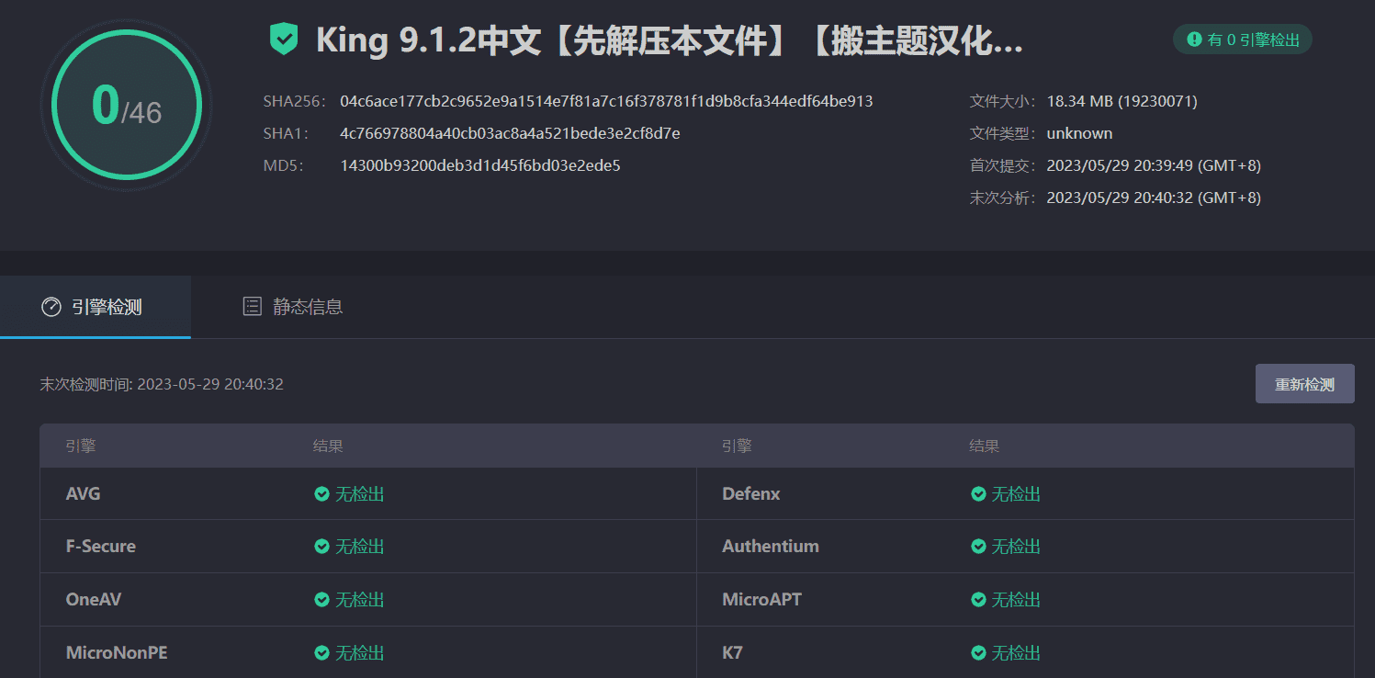
Task: Select the SHA256 hash value
Action: tap(606, 101)
